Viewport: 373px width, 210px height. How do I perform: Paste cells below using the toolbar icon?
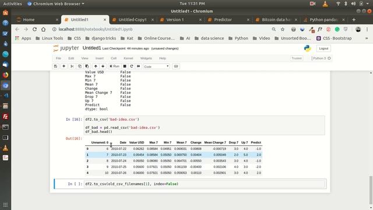pos(87,66)
